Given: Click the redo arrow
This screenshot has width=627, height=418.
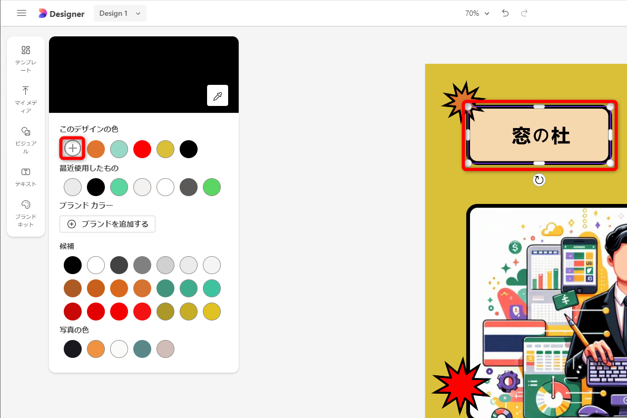Looking at the screenshot, I should point(524,13).
